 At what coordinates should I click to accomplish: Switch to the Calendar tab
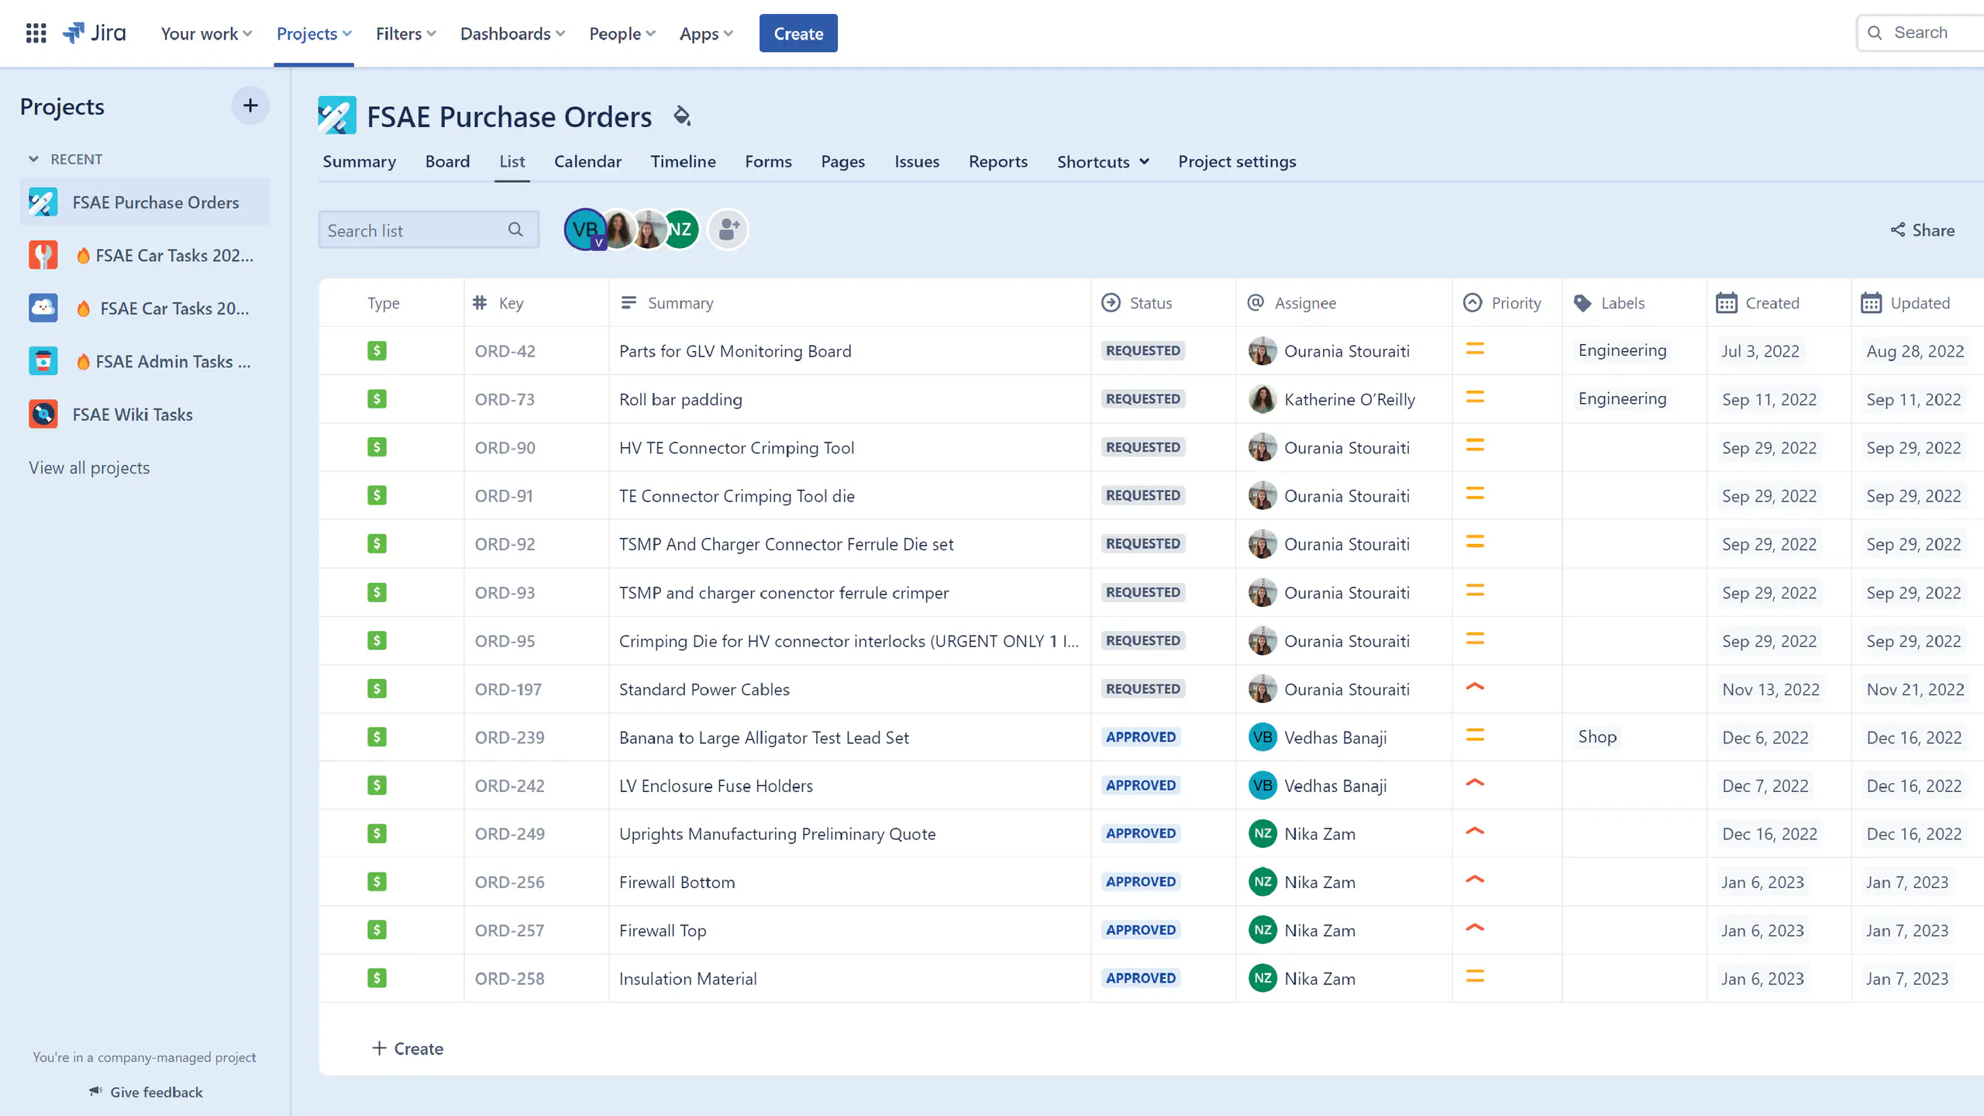point(587,161)
